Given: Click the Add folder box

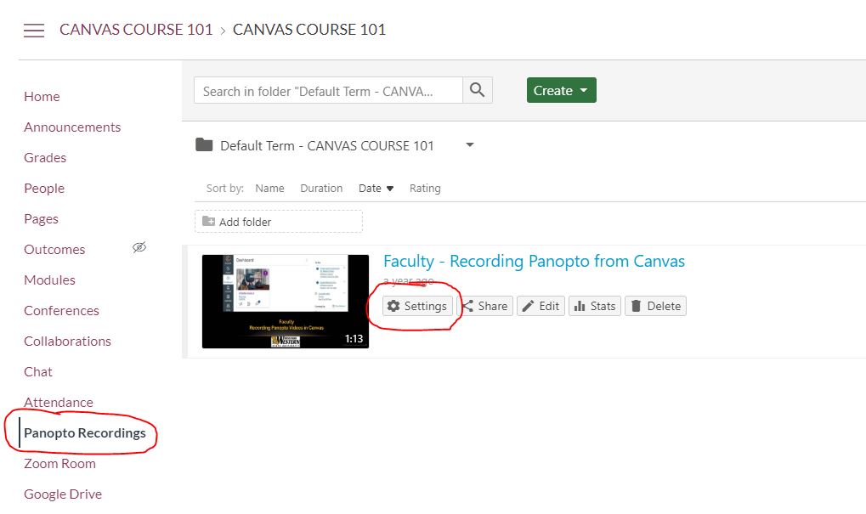Looking at the screenshot, I should click(279, 222).
